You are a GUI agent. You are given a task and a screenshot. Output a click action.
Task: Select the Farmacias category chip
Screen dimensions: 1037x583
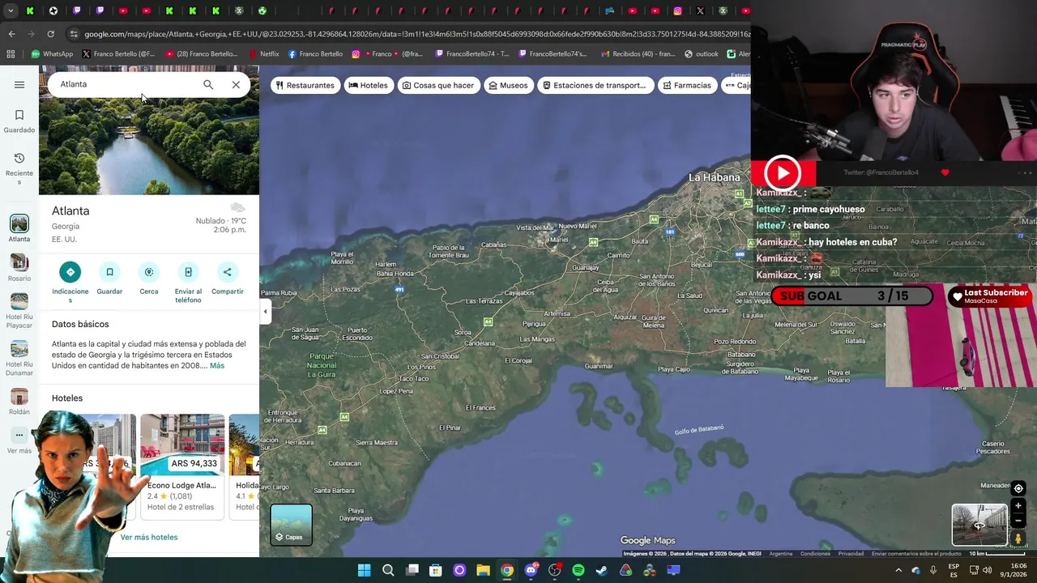pyautogui.click(x=687, y=85)
